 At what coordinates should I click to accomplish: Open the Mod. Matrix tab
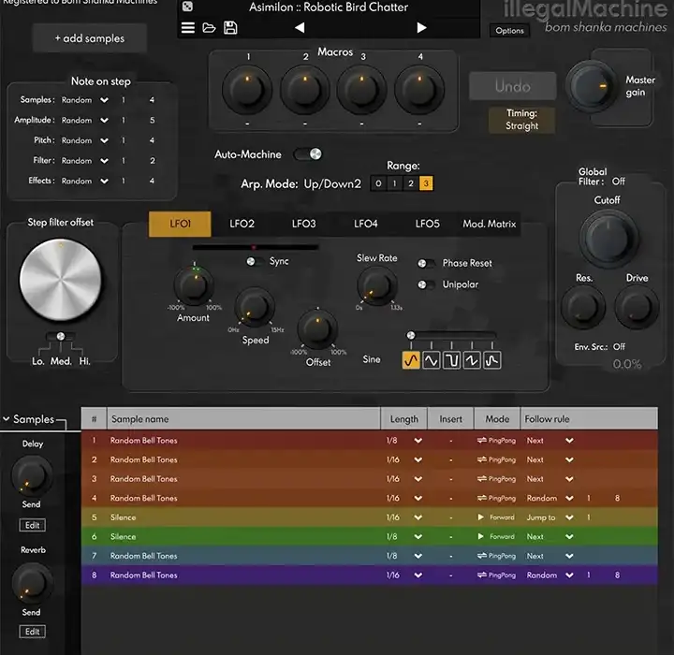[490, 224]
